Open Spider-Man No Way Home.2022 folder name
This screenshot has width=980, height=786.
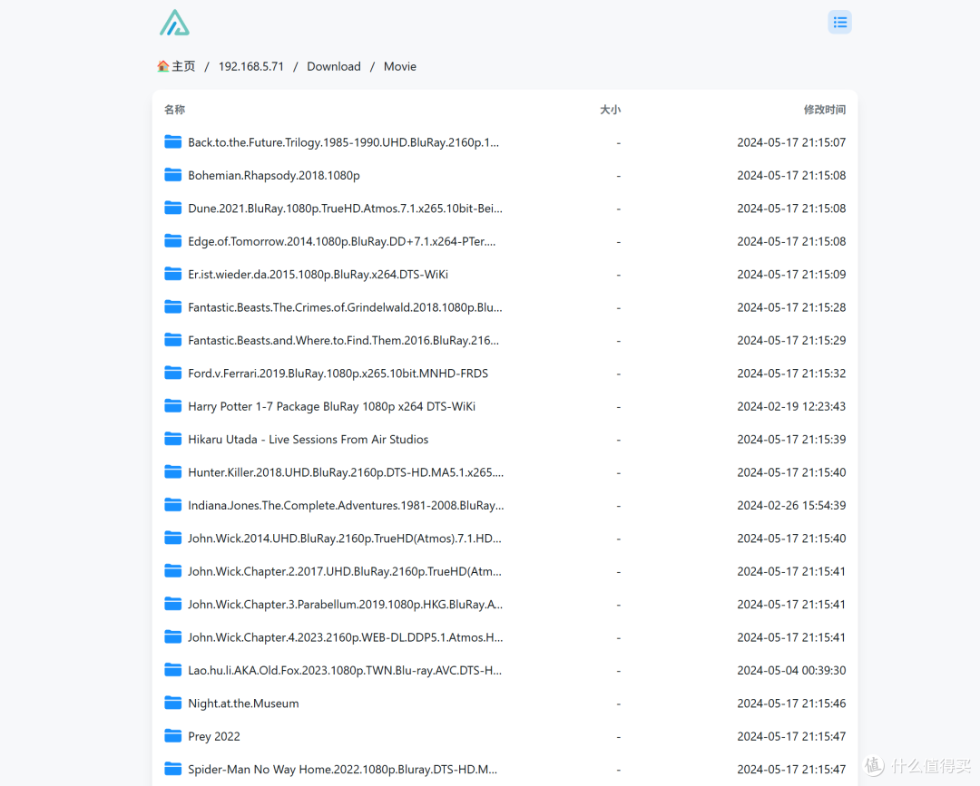[343, 769]
